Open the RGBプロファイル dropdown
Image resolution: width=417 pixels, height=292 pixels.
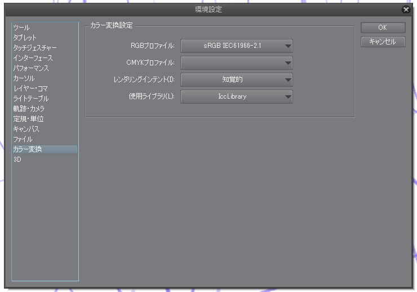pyautogui.click(x=237, y=46)
